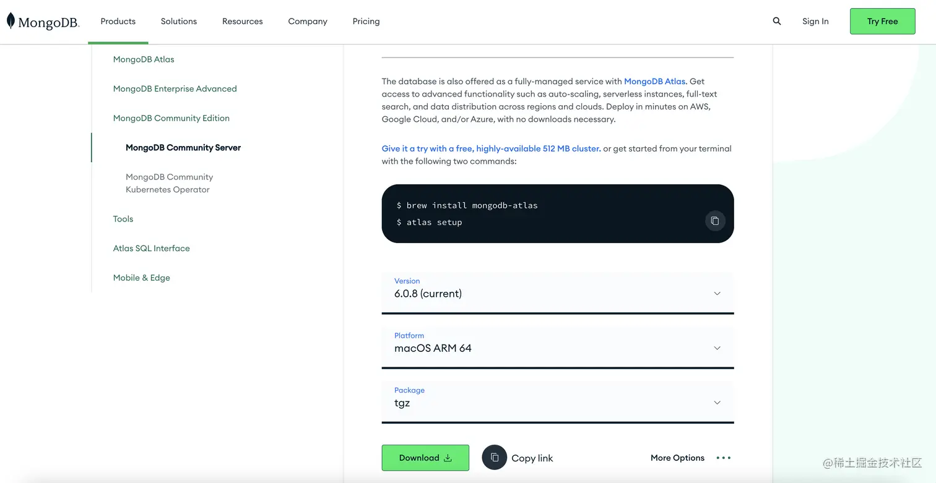
Task: Select MongoDB Atlas in sidebar
Action: click(144, 59)
